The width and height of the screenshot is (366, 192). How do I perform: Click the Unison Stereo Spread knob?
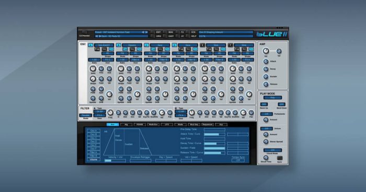266,141
